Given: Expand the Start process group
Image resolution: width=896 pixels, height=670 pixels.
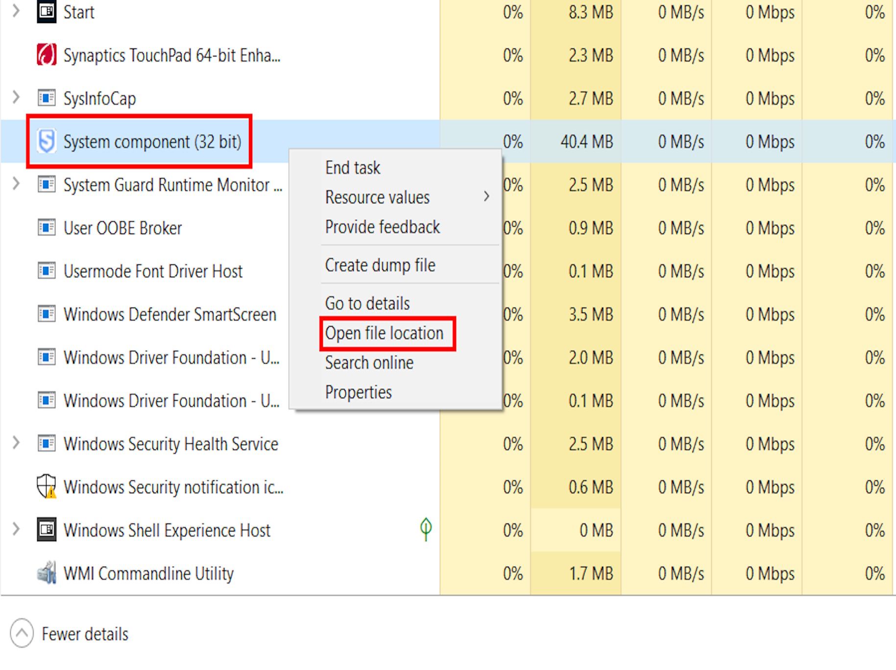Looking at the screenshot, I should [x=16, y=11].
